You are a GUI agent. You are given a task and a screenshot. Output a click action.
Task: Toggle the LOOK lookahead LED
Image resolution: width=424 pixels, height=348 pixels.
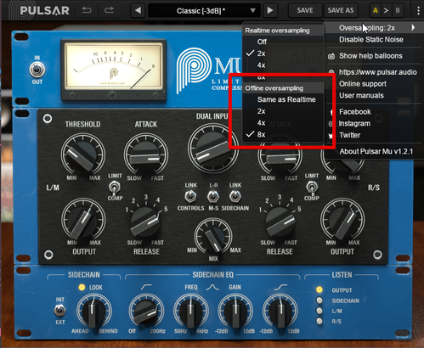coord(82,288)
